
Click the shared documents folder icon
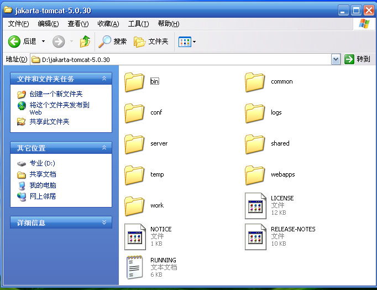point(22,175)
